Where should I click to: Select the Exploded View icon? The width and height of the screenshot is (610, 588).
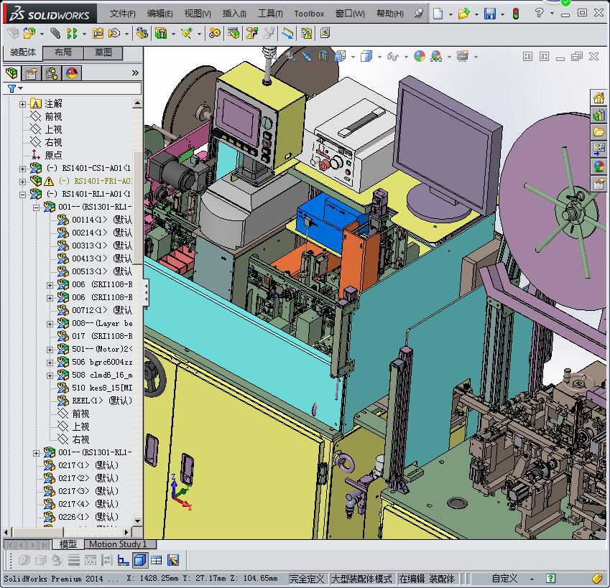click(251, 34)
